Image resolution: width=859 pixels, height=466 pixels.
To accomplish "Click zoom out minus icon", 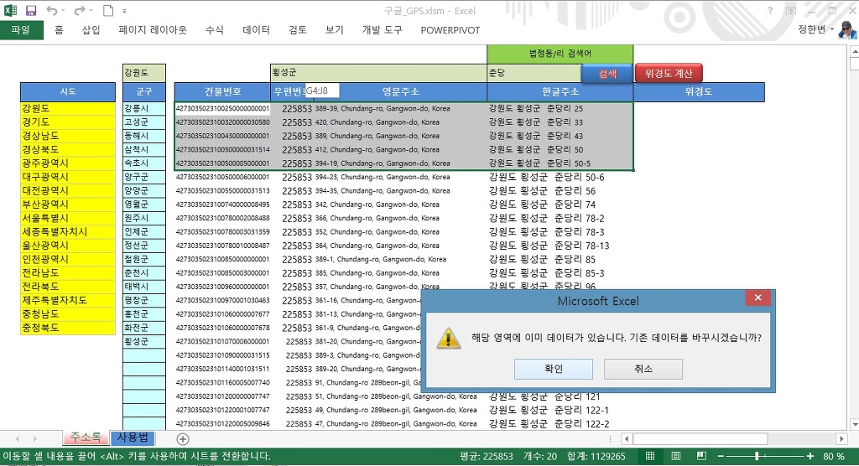I will tap(721, 456).
